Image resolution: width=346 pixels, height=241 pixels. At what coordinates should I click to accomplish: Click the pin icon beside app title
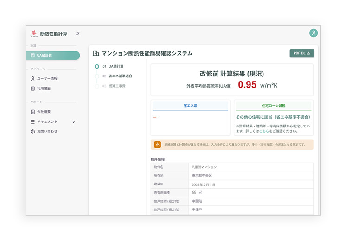coord(78,33)
